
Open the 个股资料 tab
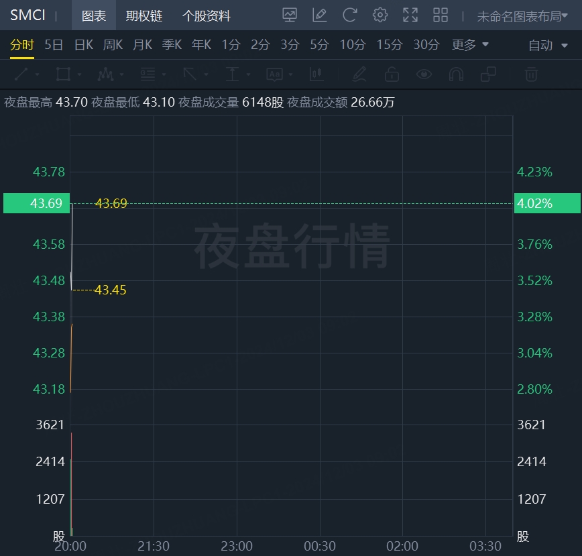click(x=207, y=16)
